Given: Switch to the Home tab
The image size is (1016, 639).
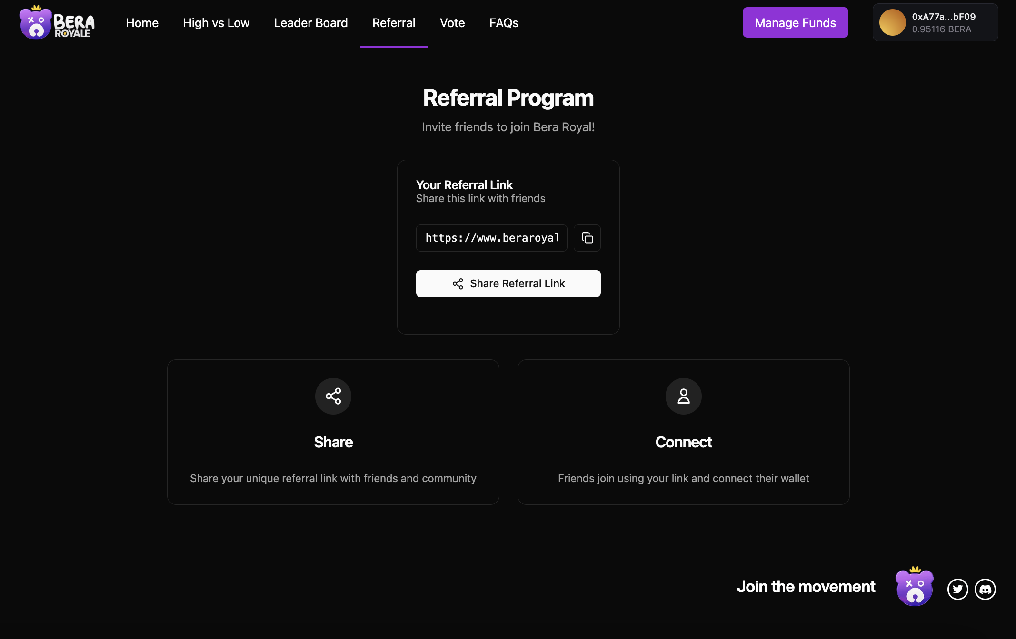Looking at the screenshot, I should [x=142, y=22].
